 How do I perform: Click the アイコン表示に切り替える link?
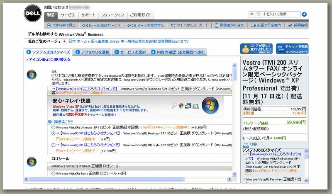click(x=49, y=60)
